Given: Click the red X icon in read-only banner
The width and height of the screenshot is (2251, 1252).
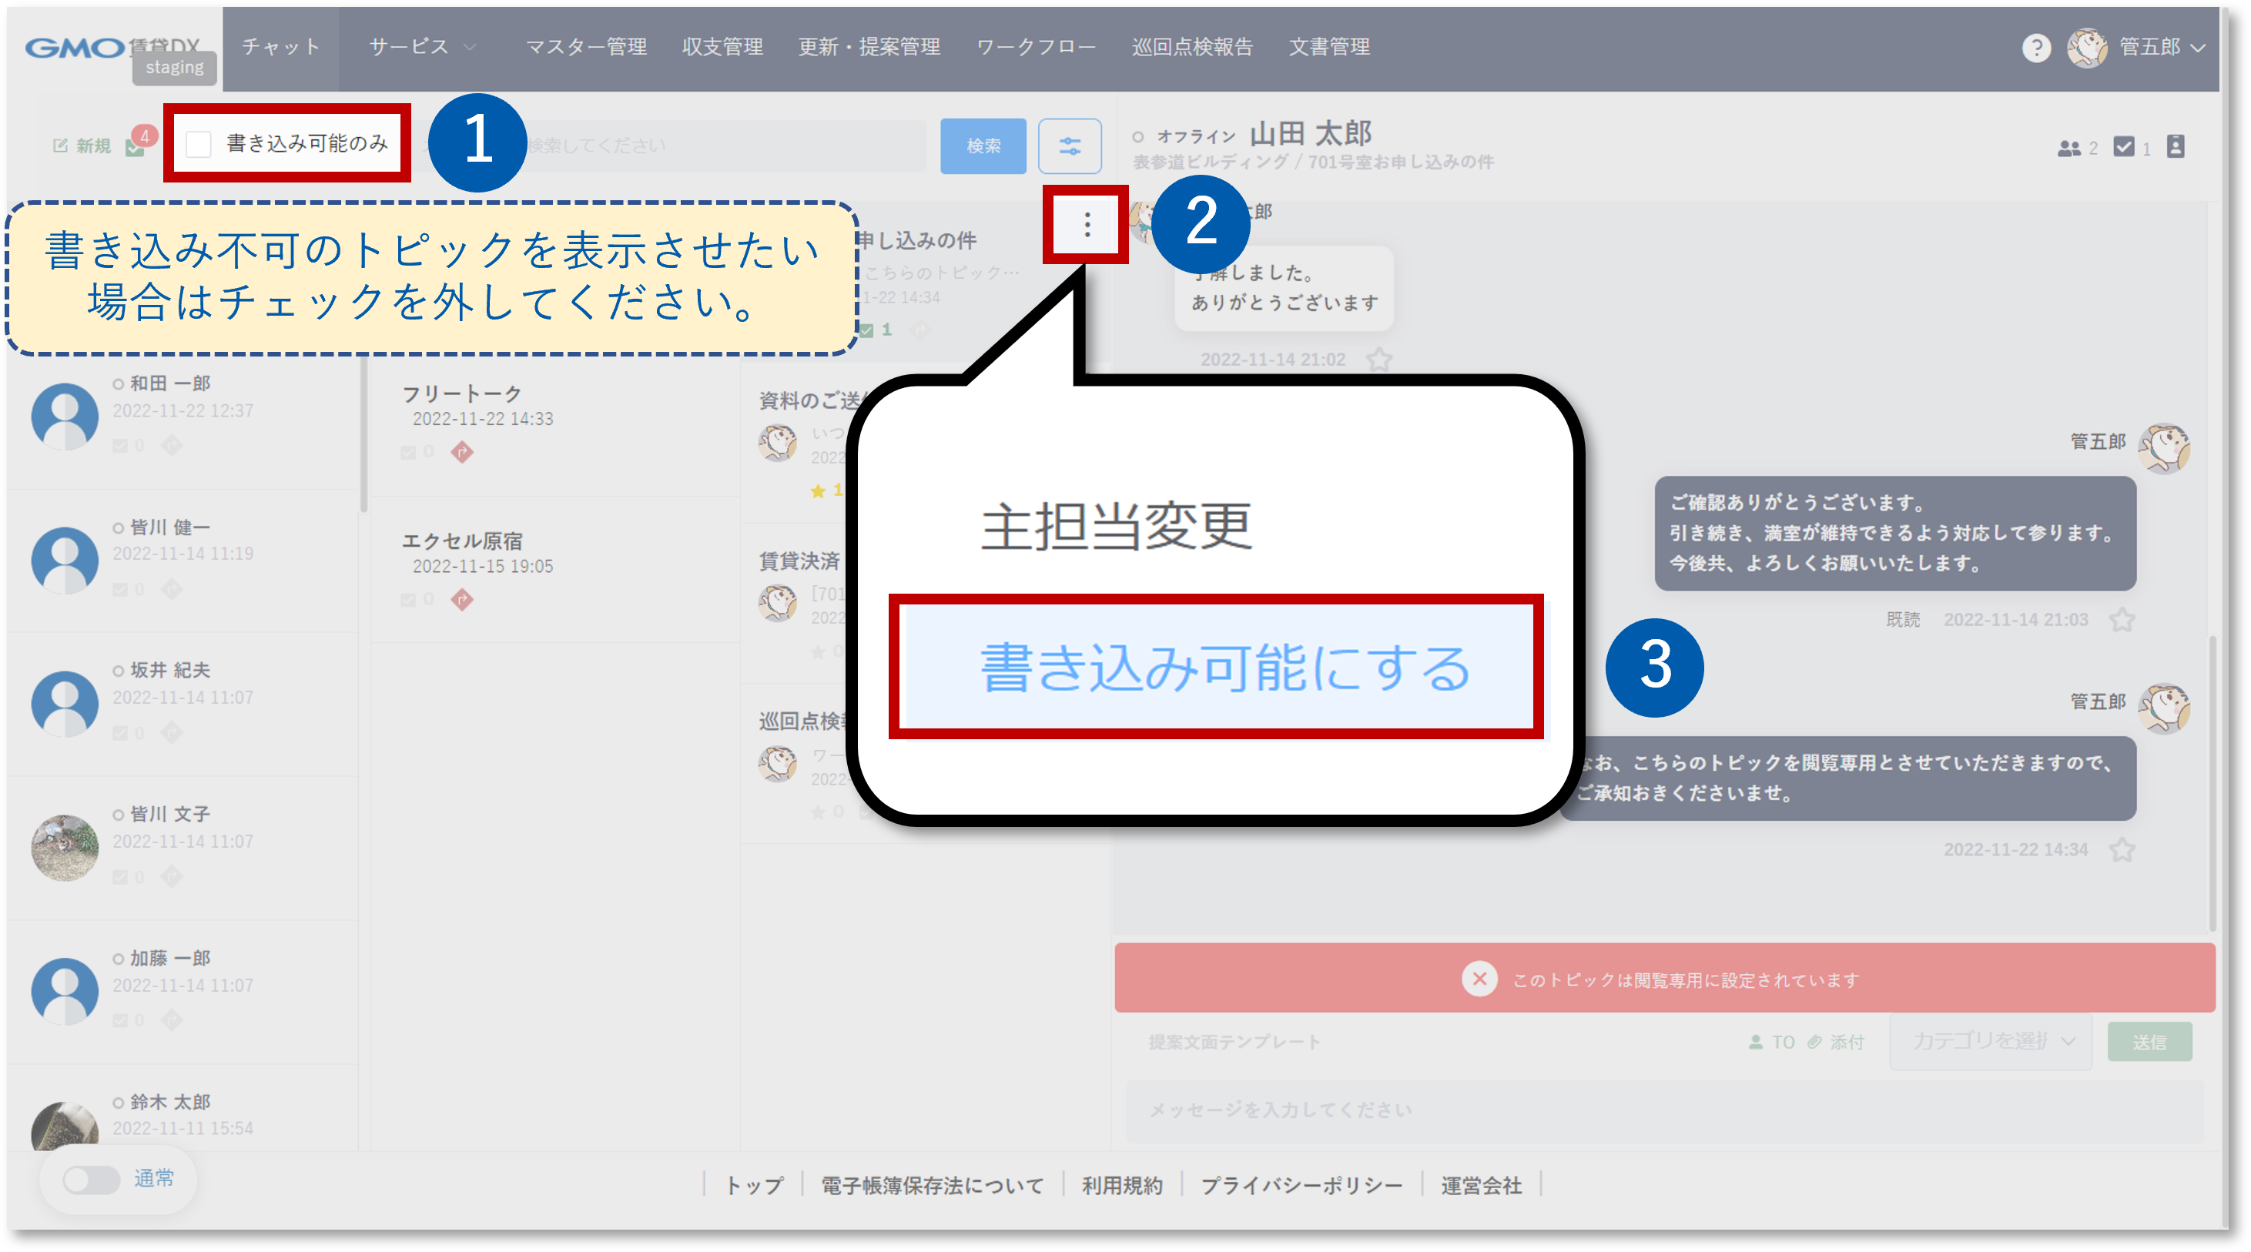Looking at the screenshot, I should (1479, 979).
